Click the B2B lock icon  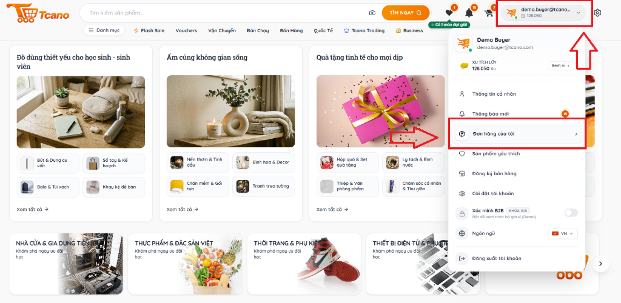(462, 213)
